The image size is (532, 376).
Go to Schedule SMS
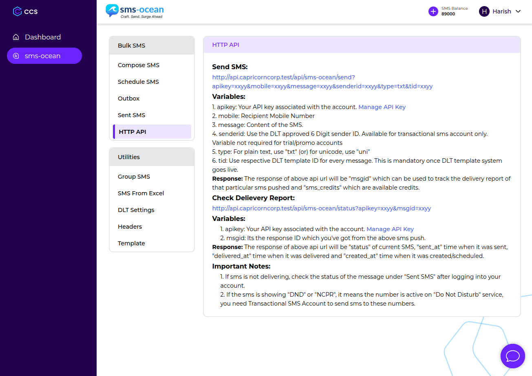[138, 82]
